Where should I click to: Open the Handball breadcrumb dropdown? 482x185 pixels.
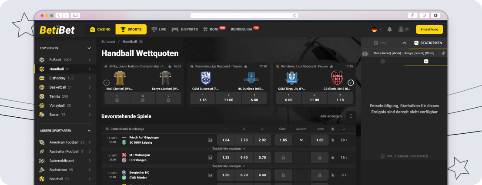click(x=141, y=41)
